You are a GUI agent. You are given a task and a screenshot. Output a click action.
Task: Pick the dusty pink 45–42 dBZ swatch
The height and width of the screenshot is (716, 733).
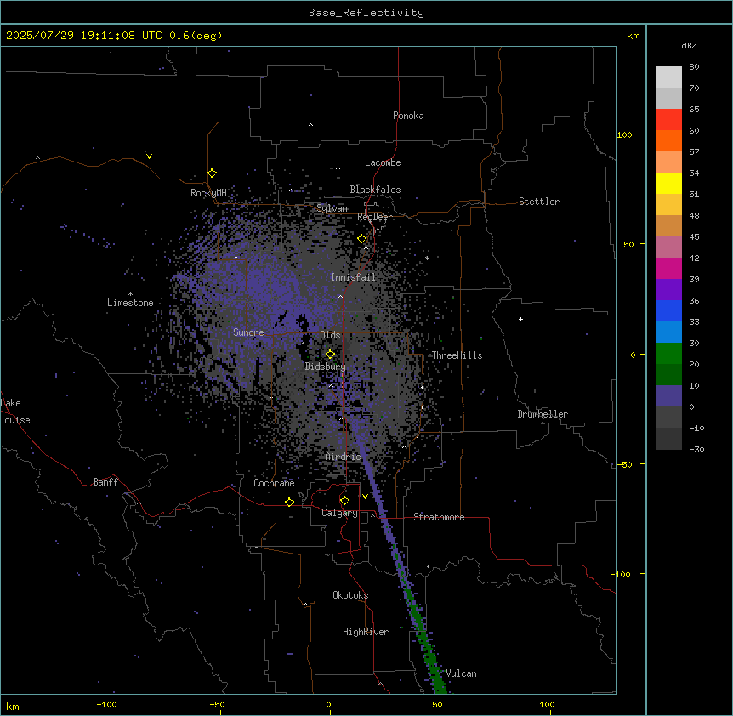[x=668, y=247]
